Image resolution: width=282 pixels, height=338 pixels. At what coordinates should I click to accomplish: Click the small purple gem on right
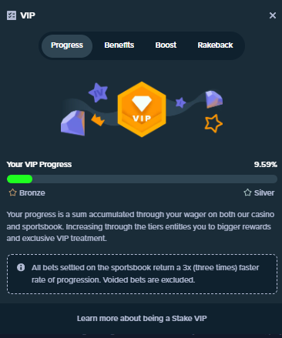tap(213, 99)
